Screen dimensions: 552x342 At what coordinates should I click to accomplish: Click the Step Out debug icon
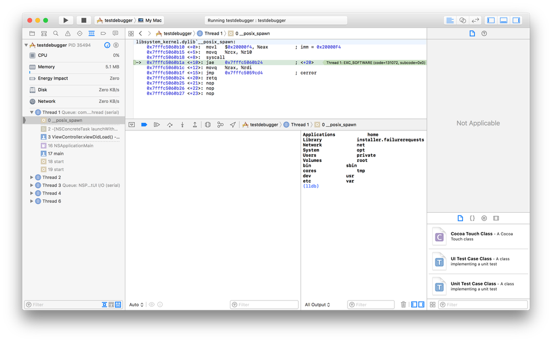(194, 125)
